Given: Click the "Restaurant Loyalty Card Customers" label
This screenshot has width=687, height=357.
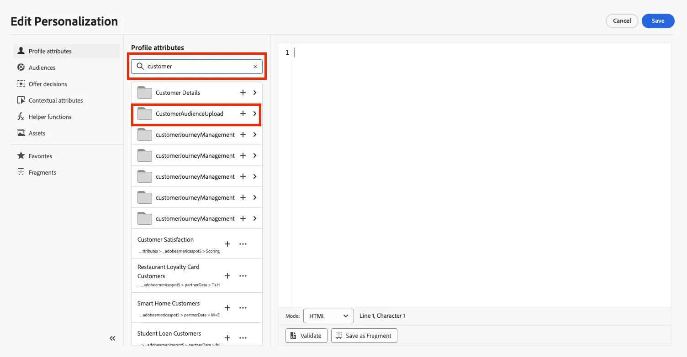Looking at the screenshot, I should click(x=169, y=271).
